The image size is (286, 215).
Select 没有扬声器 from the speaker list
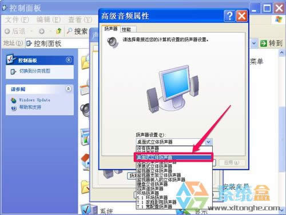coord(148,148)
